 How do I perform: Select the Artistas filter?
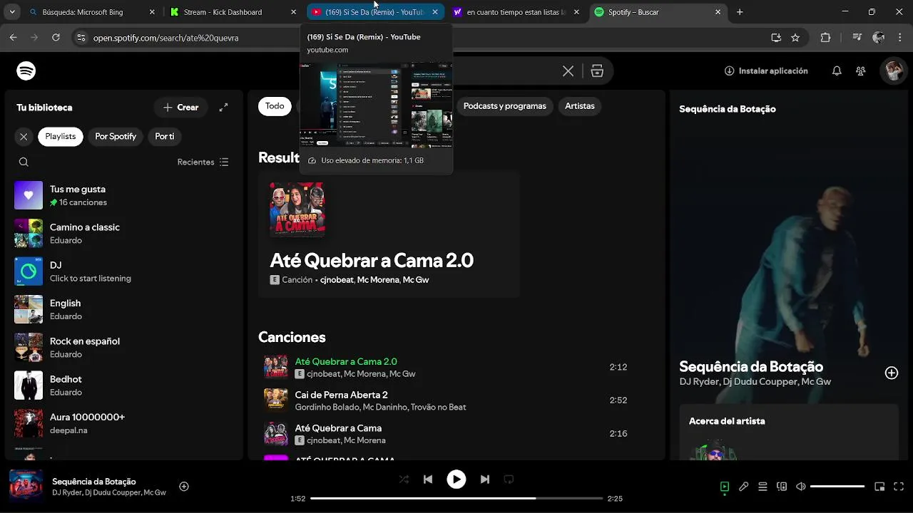click(x=579, y=106)
